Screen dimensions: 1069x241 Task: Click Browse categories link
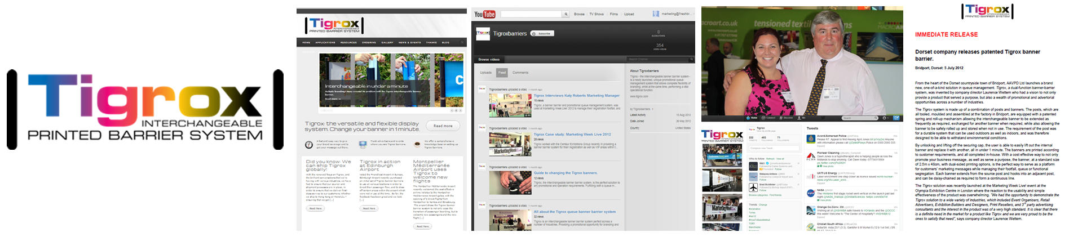pos(758,195)
